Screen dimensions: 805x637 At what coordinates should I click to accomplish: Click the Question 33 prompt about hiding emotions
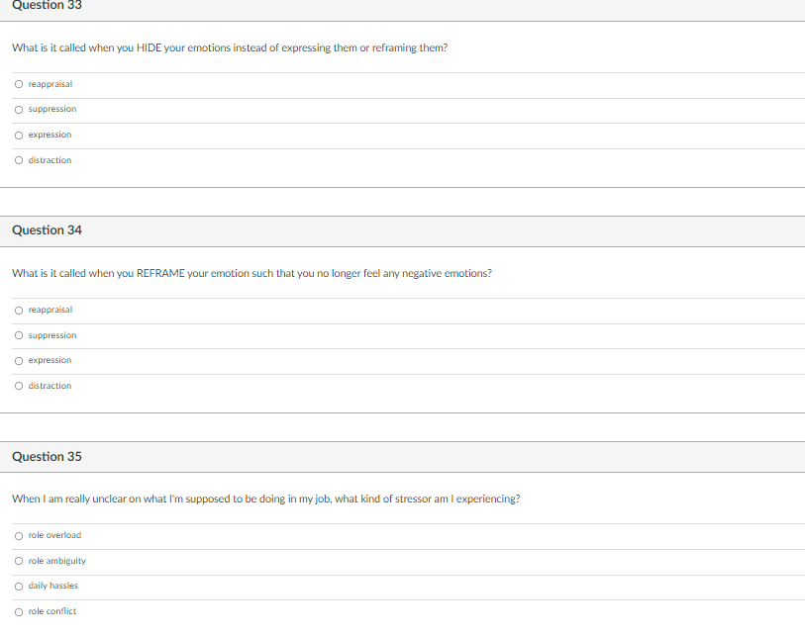tap(228, 47)
